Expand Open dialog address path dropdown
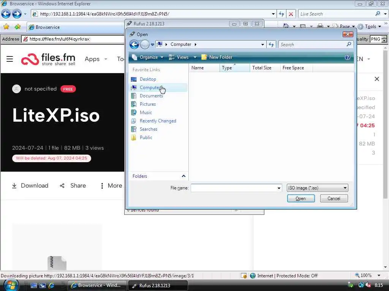 [x=262, y=45]
